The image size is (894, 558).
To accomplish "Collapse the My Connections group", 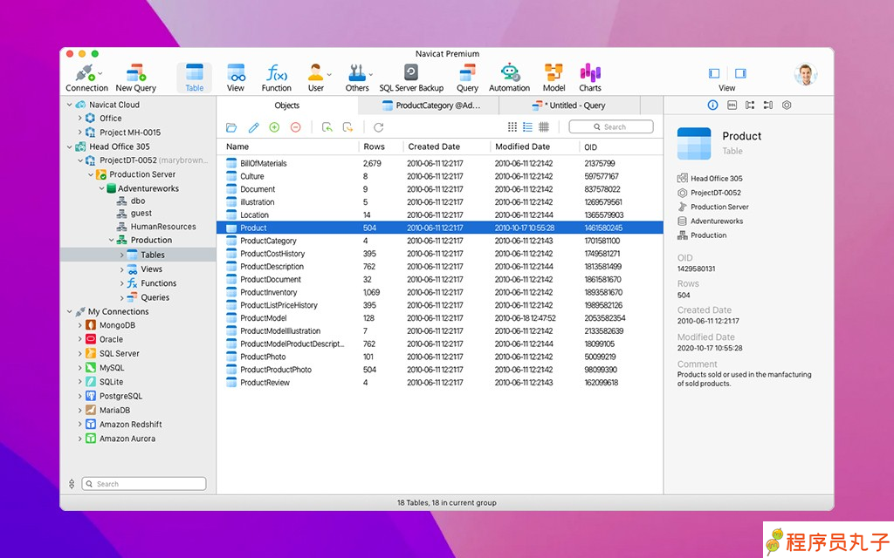I will 70,311.
